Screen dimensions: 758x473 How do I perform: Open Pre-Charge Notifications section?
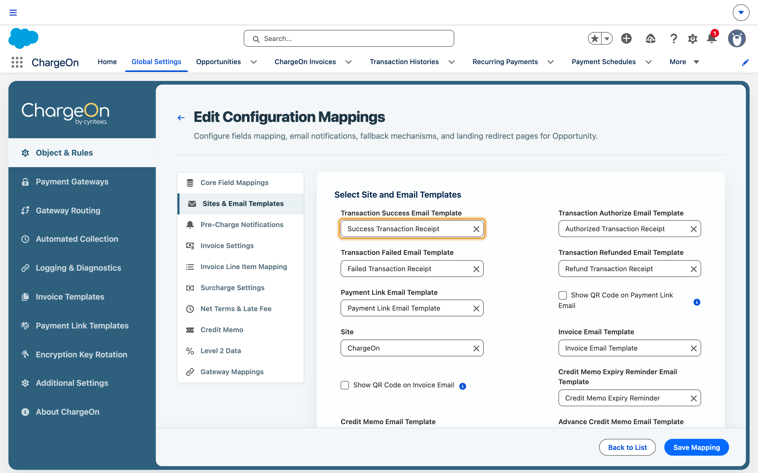pos(241,225)
